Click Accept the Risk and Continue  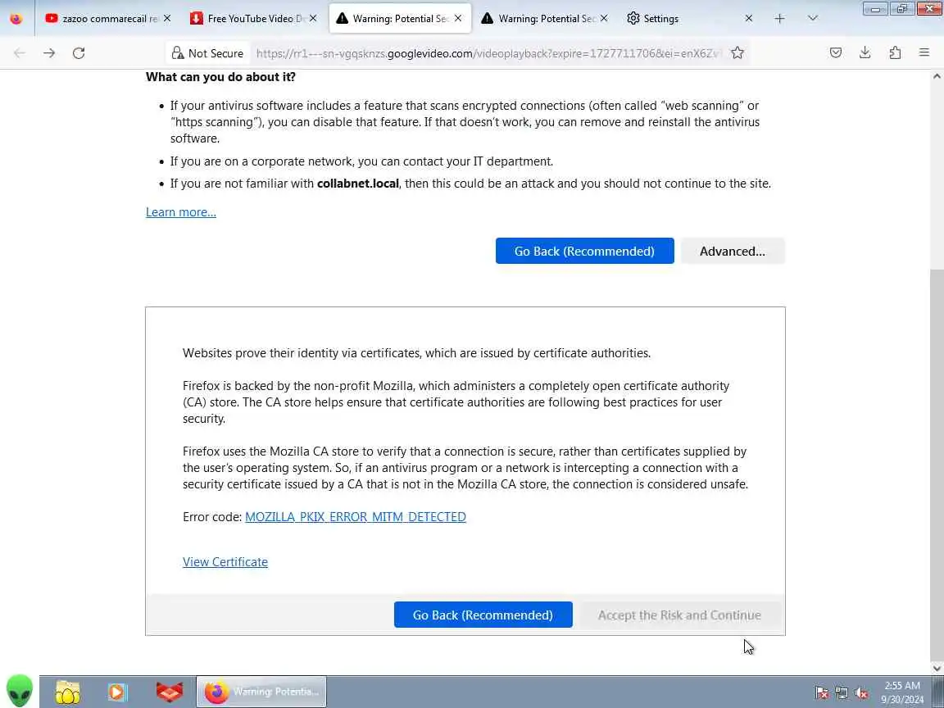click(679, 615)
